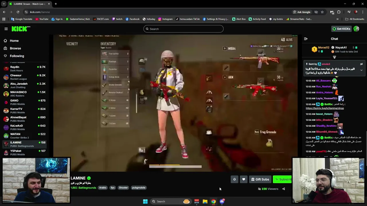Viewport: 367px width, 206px height.
Task: Share the stream via share icon
Action: pyautogui.click(x=284, y=189)
